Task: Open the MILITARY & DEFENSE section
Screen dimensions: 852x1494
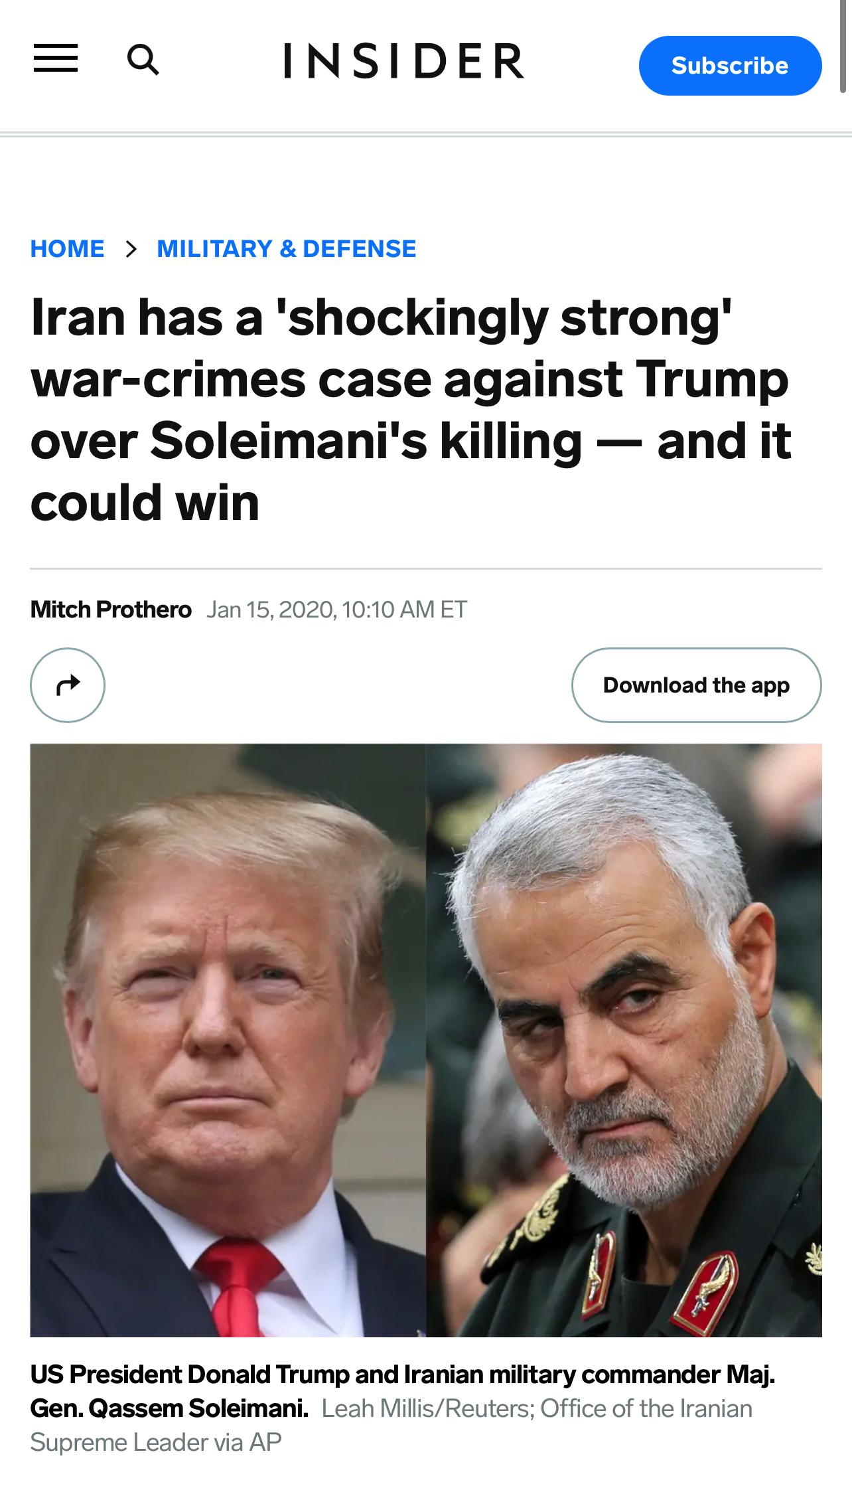Action: pos(287,249)
